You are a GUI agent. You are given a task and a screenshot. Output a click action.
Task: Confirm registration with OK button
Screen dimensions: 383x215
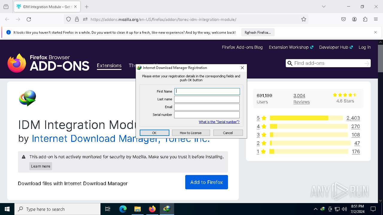point(154,133)
